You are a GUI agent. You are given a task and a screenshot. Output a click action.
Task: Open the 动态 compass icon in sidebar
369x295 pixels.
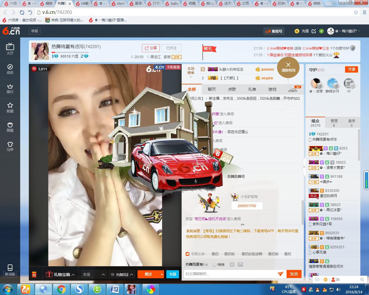(x=10, y=69)
